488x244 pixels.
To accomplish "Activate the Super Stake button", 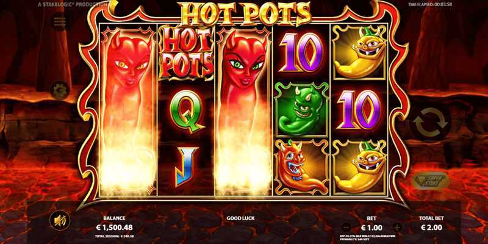I will 431,181.
